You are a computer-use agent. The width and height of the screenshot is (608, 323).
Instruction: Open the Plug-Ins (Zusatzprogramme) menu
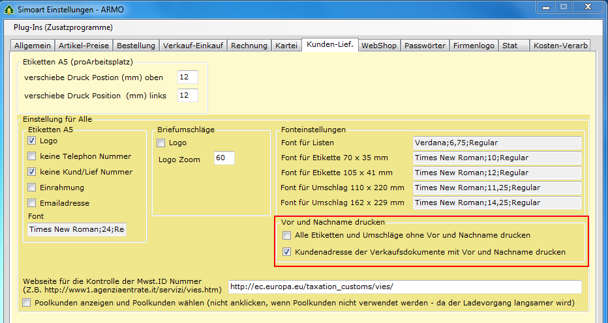[63, 28]
